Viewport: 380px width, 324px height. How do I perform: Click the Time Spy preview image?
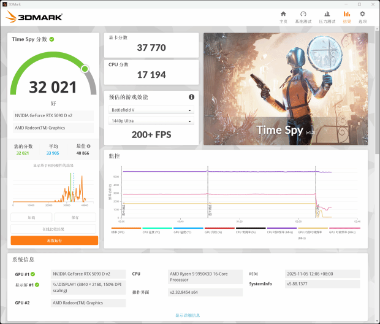click(284, 89)
